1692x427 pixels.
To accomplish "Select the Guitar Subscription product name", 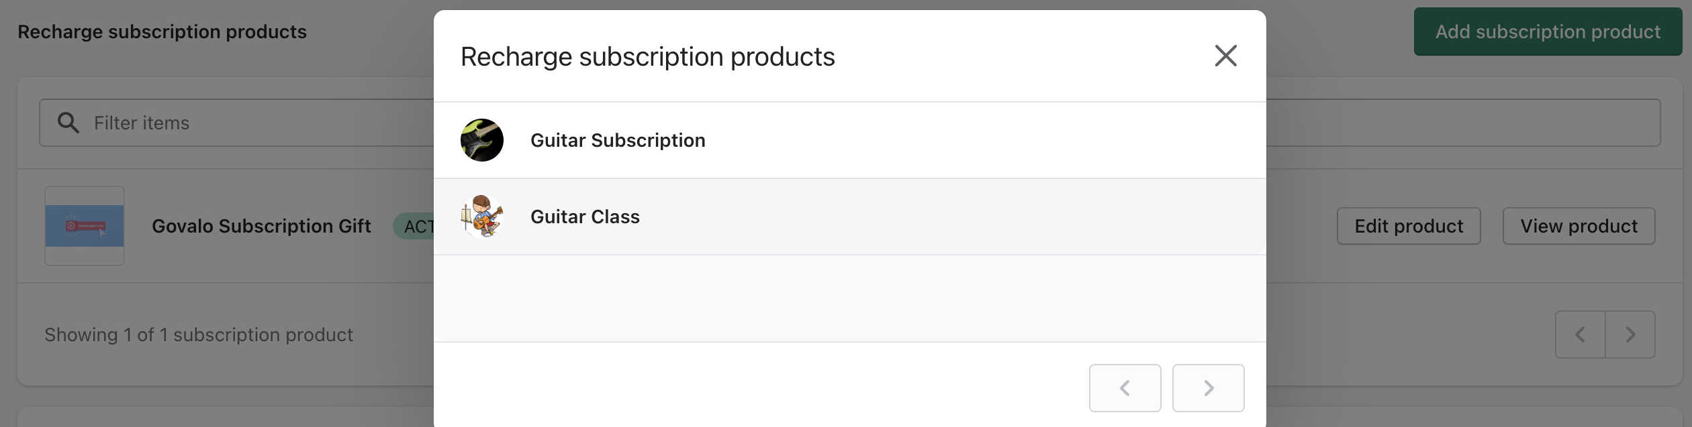I will [x=618, y=140].
